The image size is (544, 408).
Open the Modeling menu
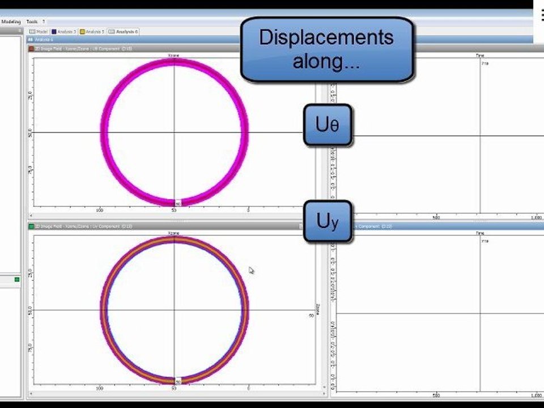pos(11,22)
